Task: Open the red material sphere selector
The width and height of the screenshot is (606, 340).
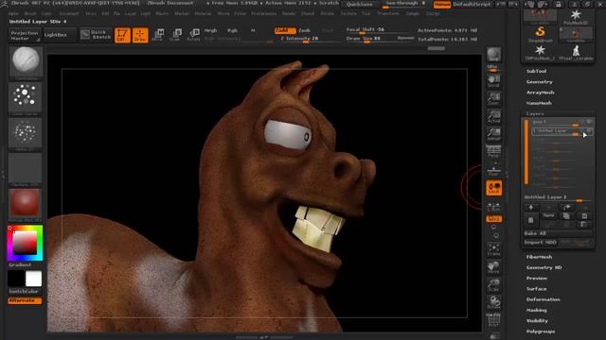Action: coord(26,204)
